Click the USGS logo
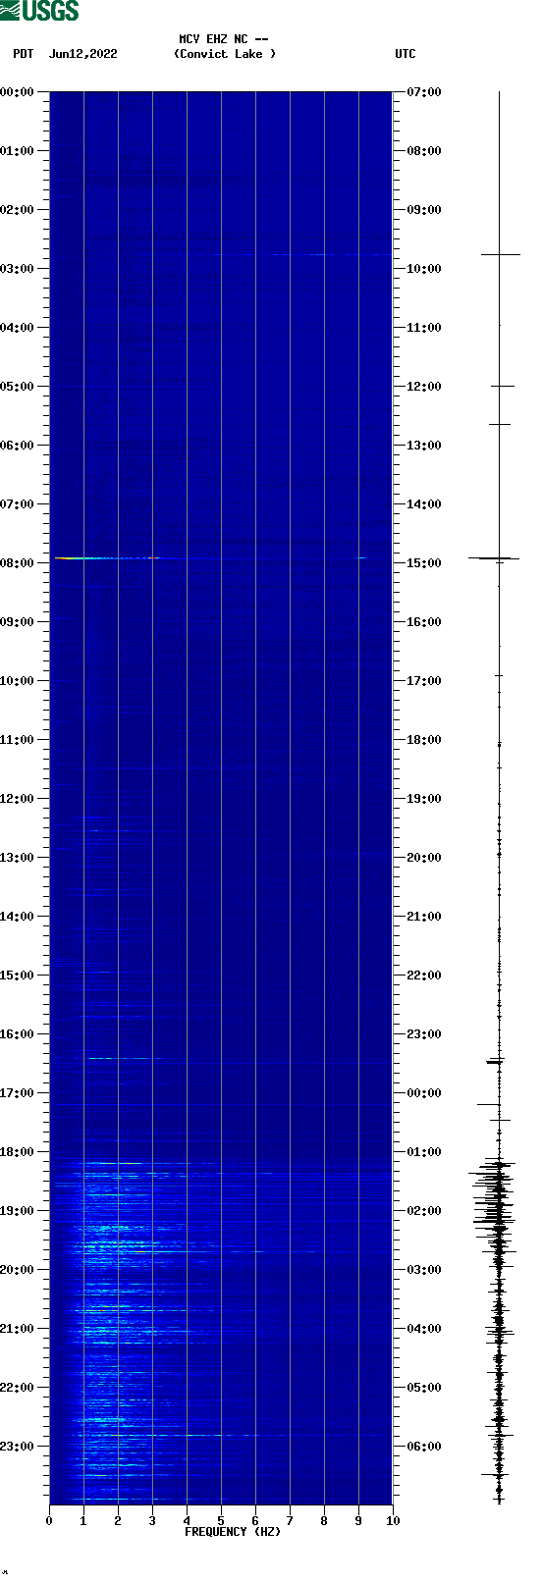This screenshot has width=542, height=1583. click(x=39, y=11)
